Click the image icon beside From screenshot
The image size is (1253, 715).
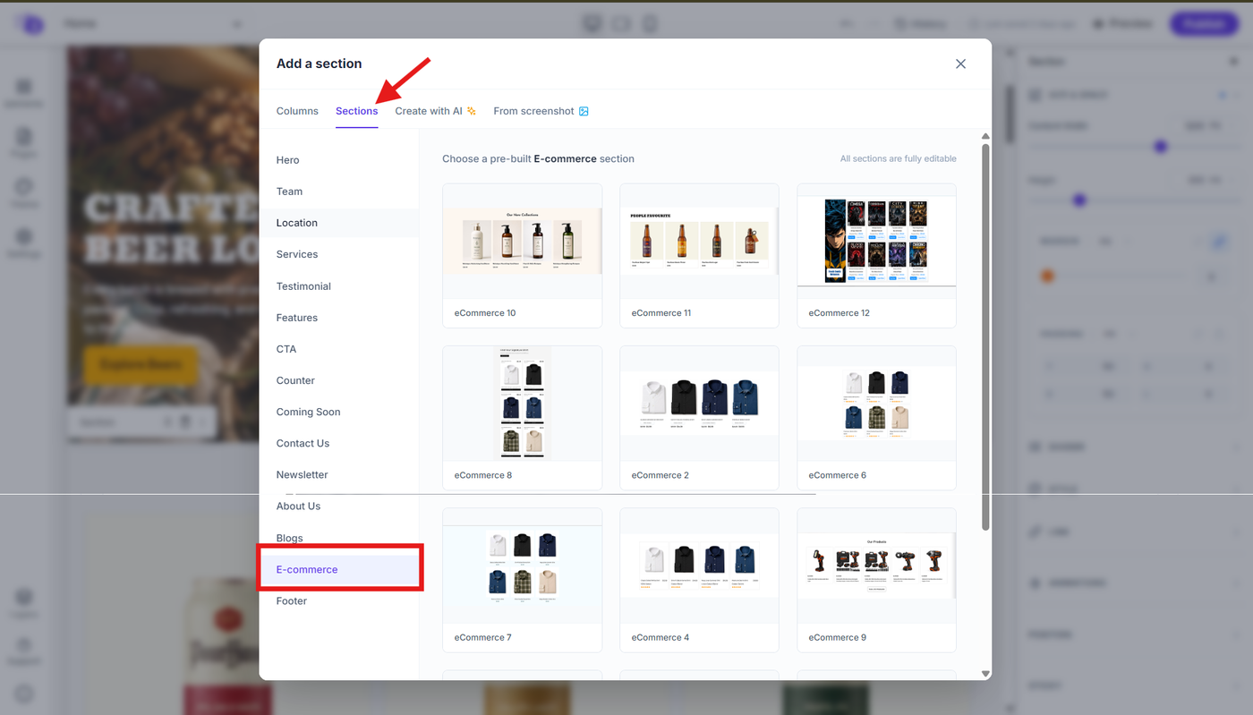(x=584, y=111)
